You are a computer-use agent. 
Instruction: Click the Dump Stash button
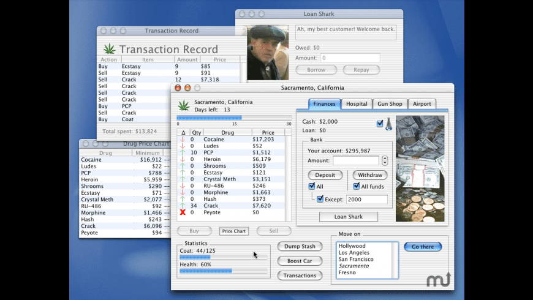coord(300,246)
